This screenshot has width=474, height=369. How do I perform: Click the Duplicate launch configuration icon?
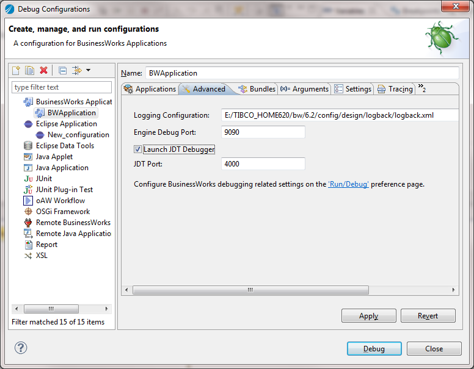click(x=29, y=70)
